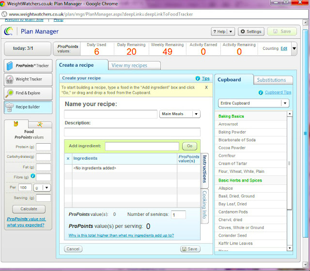
Task: Open the Weight Tracker scale icon
Action: (x=10, y=79)
